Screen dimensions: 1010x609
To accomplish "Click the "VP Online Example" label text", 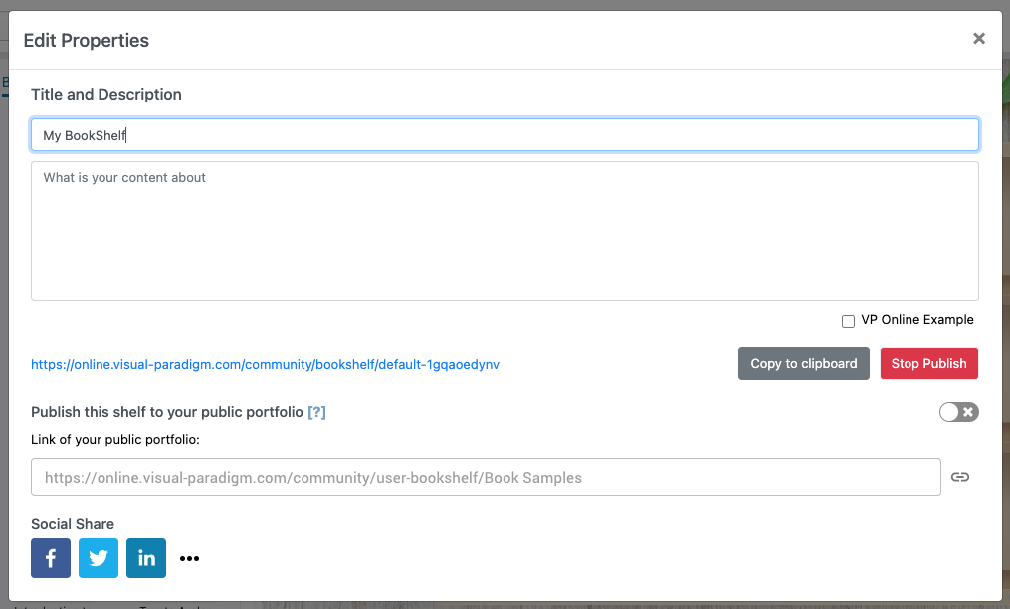I will pyautogui.click(x=916, y=320).
